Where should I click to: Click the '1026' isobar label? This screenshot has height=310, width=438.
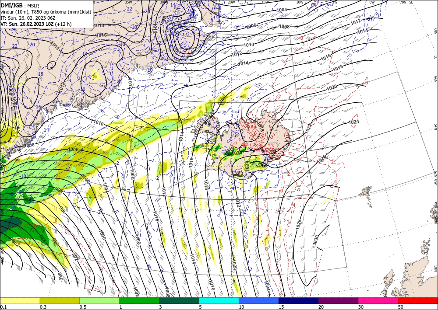coord(321,159)
